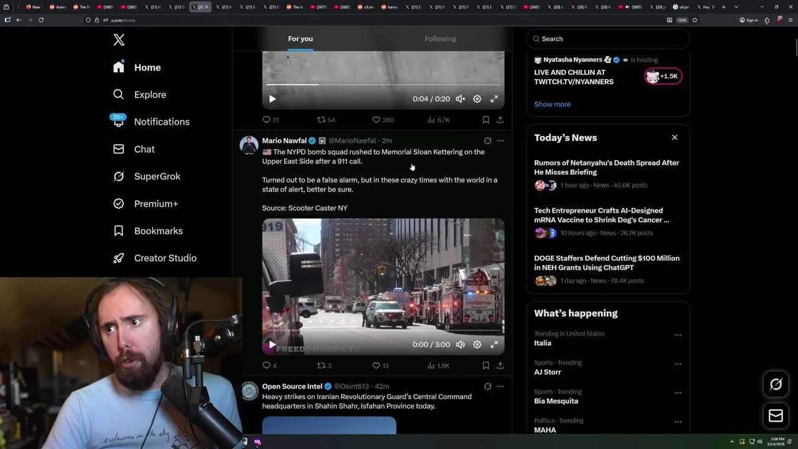The width and height of the screenshot is (798, 449).
Task: Open more options on Open Source Intel post
Action: pyautogui.click(x=500, y=387)
